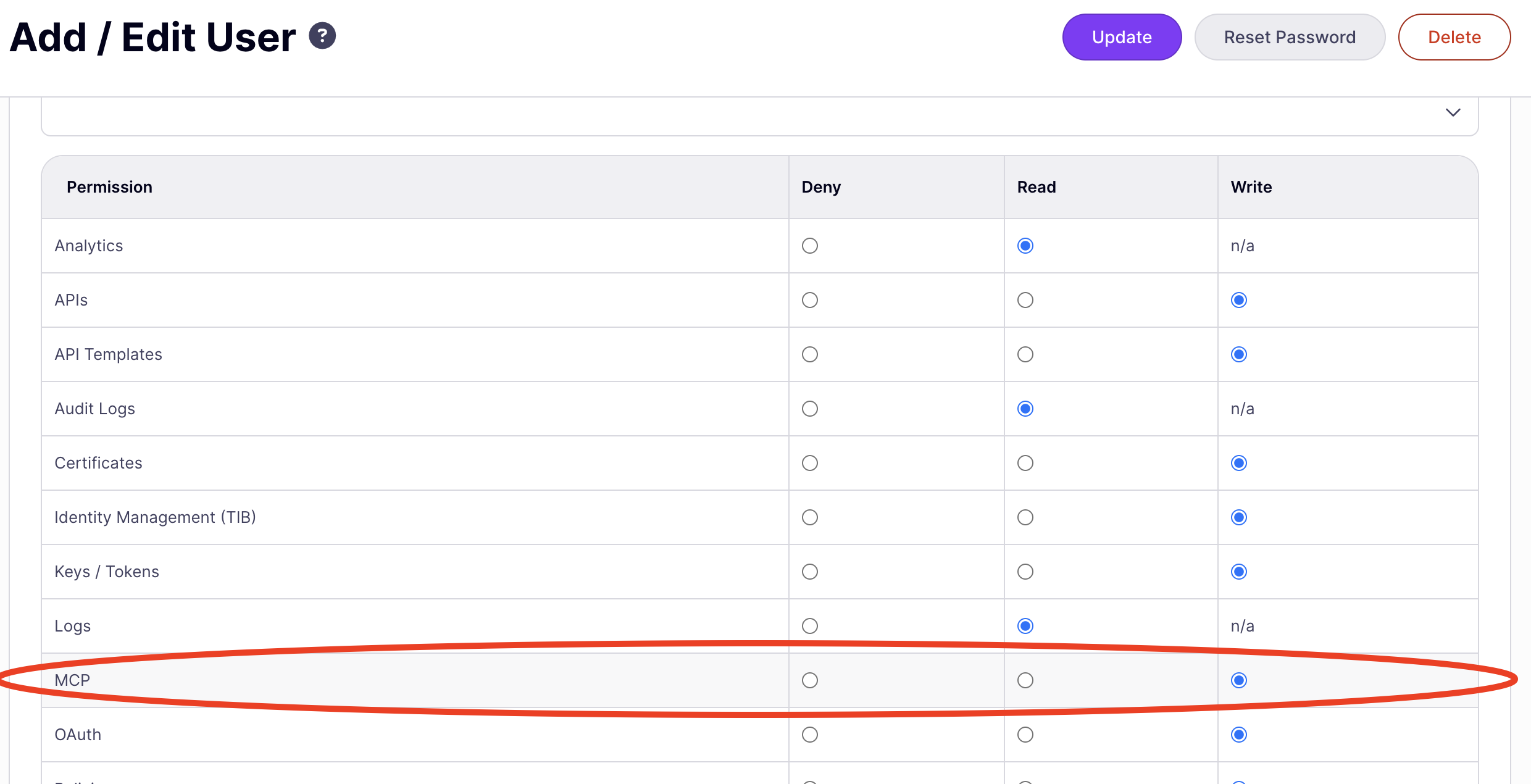Click the Analytics permission label
Image resolution: width=1531 pixels, height=784 pixels.
pyautogui.click(x=89, y=246)
